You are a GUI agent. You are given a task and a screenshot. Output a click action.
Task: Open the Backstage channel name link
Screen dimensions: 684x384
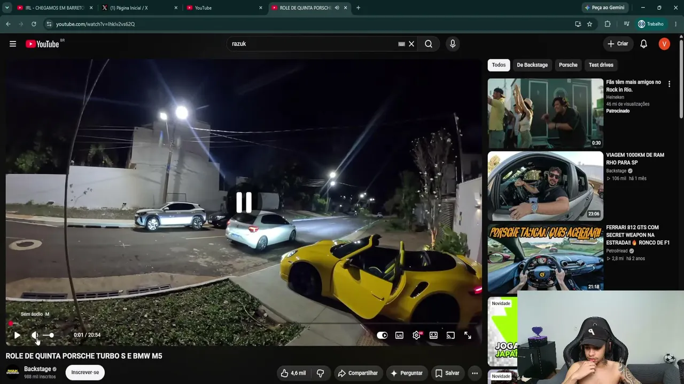tap(37, 369)
